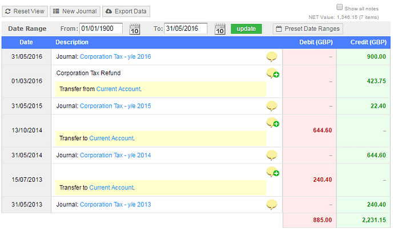Create a New Journal
Image resolution: width=394 pixels, height=232 pixels.
[x=75, y=11]
